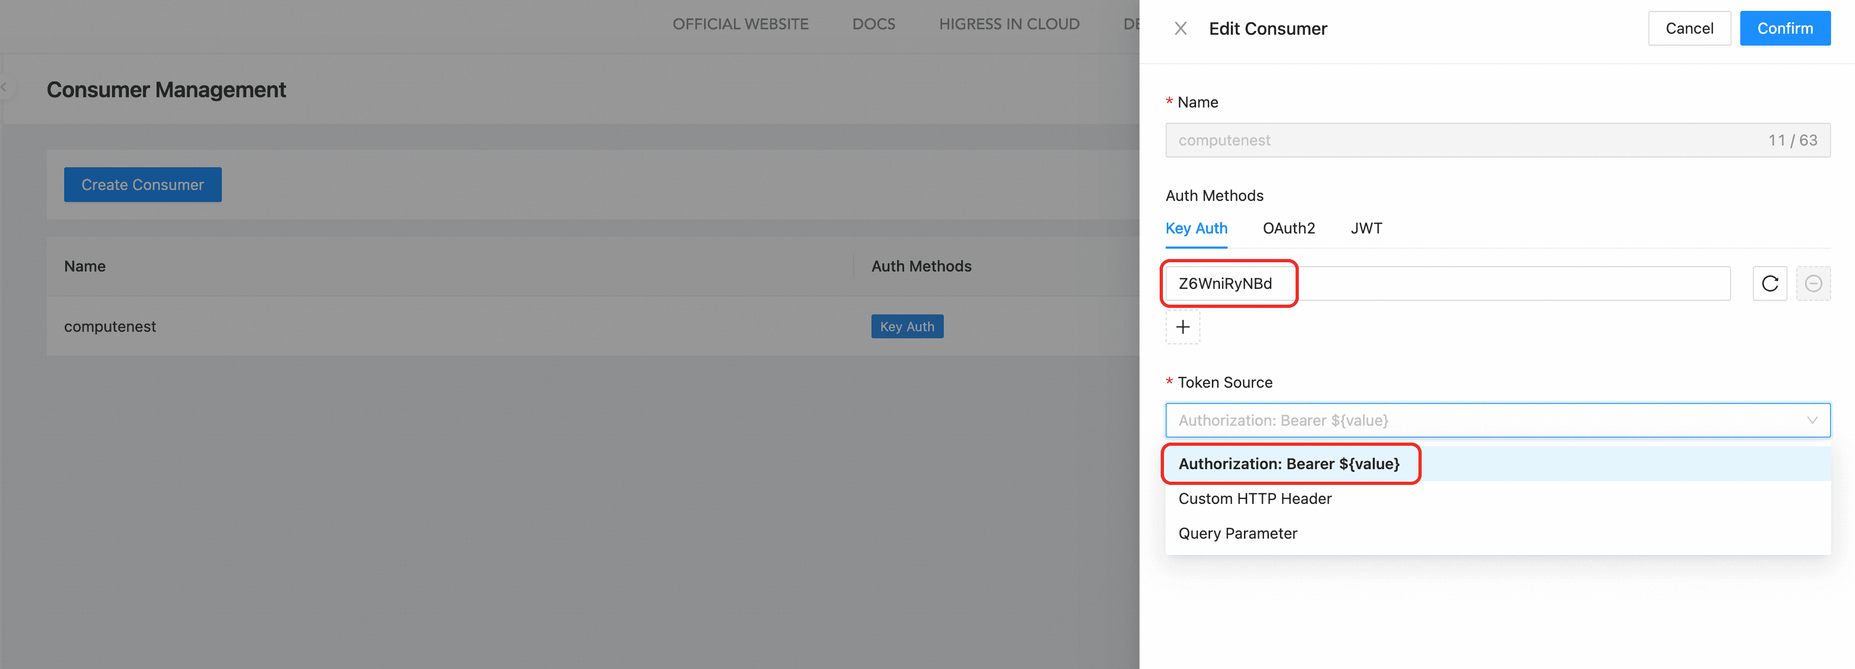Screen dimensions: 1855x669
Task: Open the DOCS link
Action: [x=874, y=24]
